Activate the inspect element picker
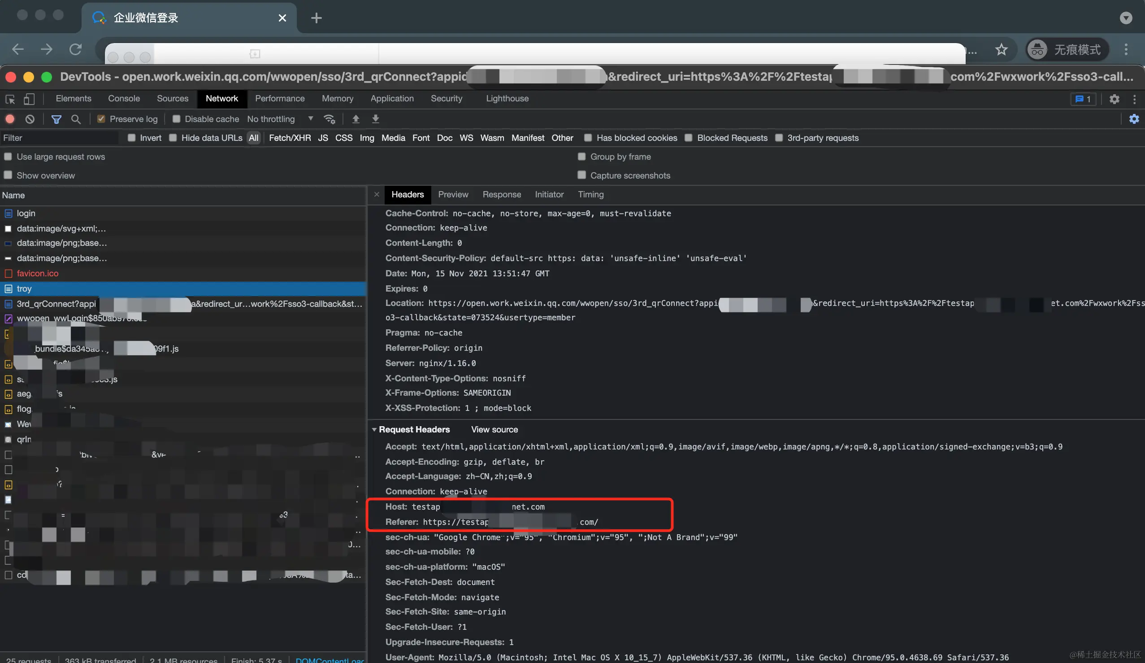This screenshot has width=1145, height=663. [10, 99]
